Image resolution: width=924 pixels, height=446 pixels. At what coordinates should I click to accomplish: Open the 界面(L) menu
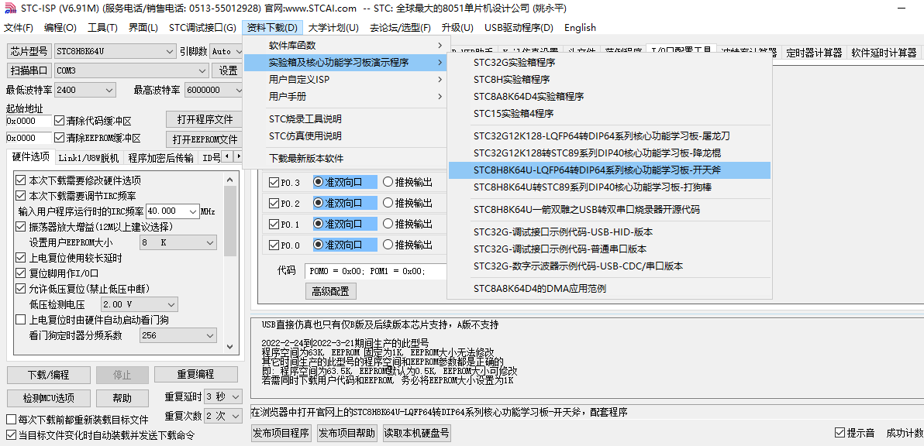[143, 28]
